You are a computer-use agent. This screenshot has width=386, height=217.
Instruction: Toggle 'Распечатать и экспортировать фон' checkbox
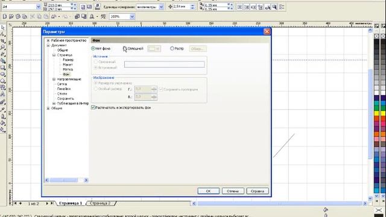93,107
